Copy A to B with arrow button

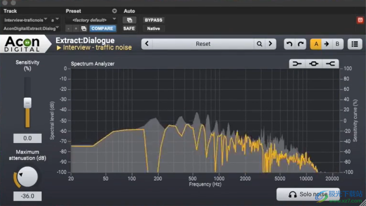click(x=327, y=44)
